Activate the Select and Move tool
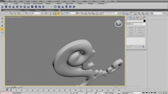Image resolution: width=168 pixels, height=94 pixels. 58,13
